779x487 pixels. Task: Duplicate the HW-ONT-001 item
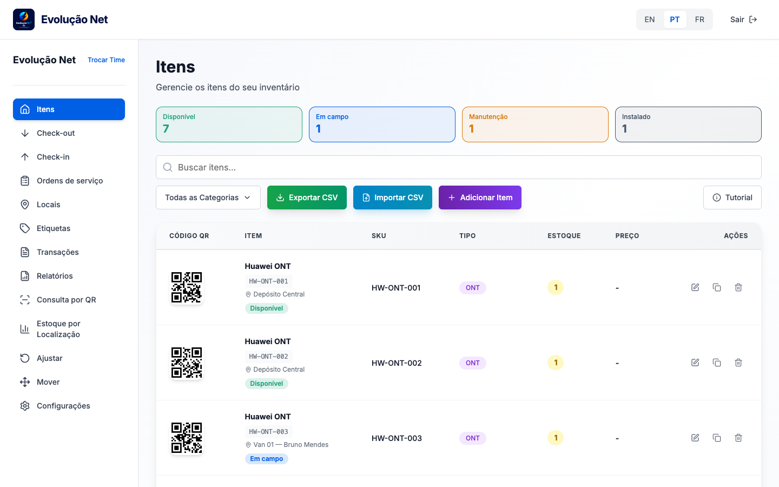[717, 287]
